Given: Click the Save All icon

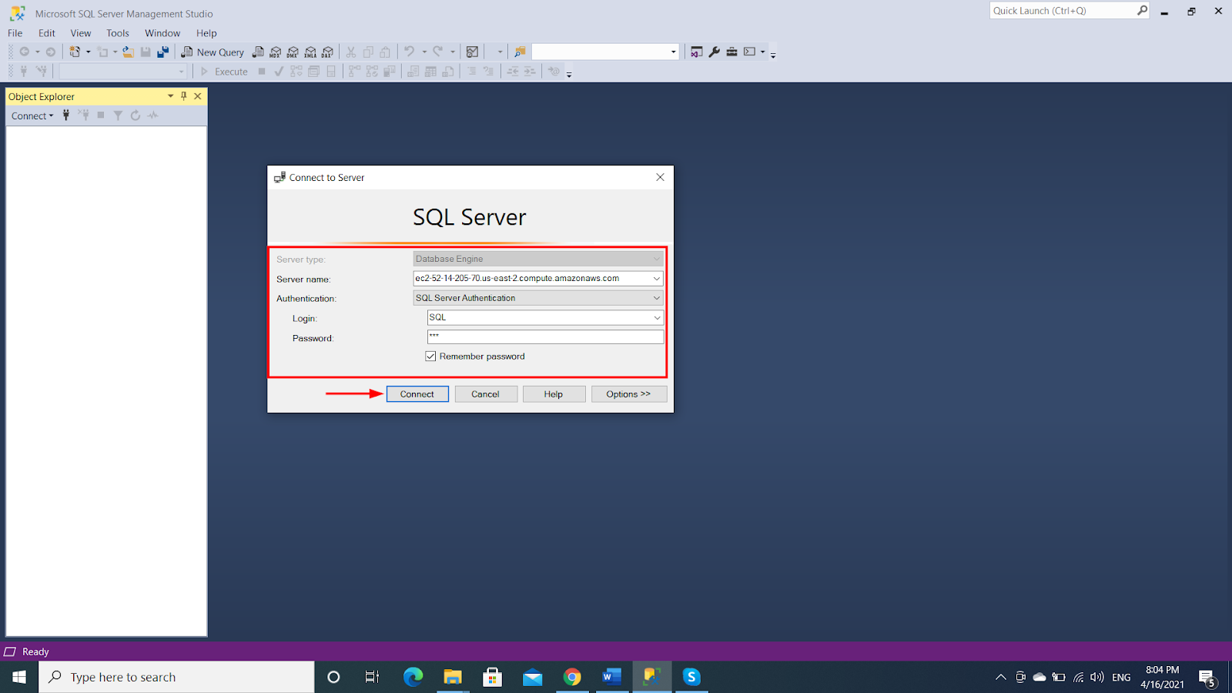Looking at the screenshot, I should click(x=163, y=52).
